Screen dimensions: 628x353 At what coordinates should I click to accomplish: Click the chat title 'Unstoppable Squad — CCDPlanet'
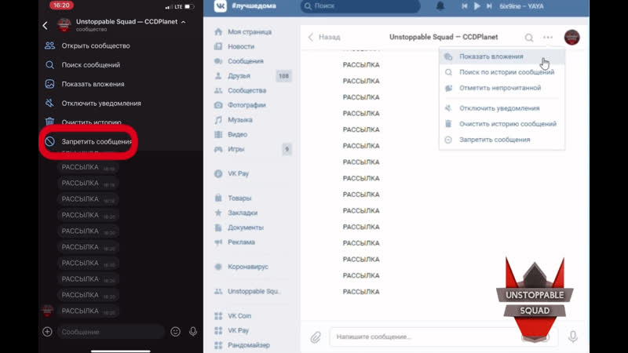tap(444, 37)
